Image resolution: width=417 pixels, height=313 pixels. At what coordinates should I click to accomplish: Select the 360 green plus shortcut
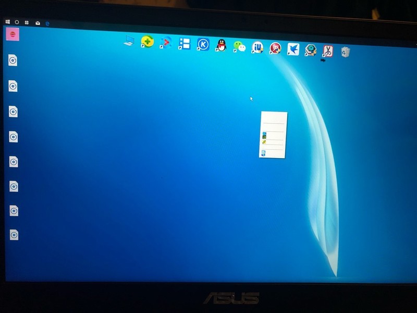click(147, 42)
